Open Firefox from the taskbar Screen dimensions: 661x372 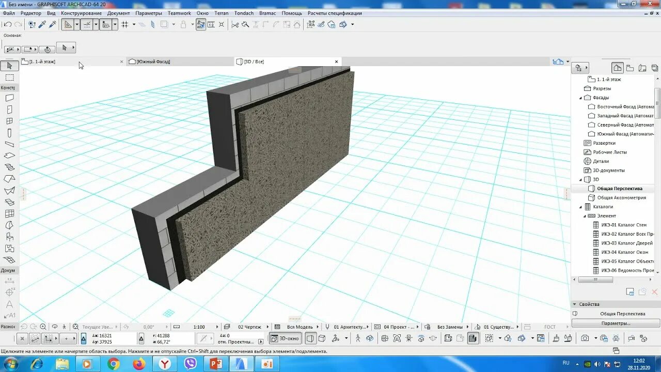click(139, 364)
